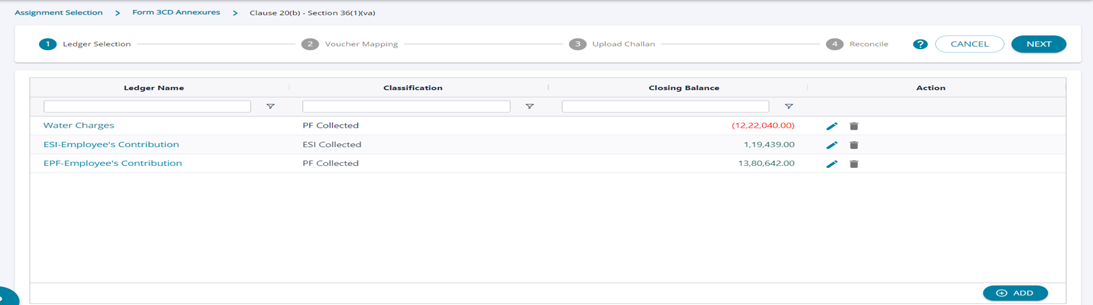Image resolution: width=1093 pixels, height=305 pixels.
Task: Open the help question mark icon
Action: click(920, 44)
